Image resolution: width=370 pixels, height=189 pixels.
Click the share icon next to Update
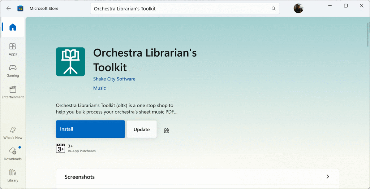[167, 130]
